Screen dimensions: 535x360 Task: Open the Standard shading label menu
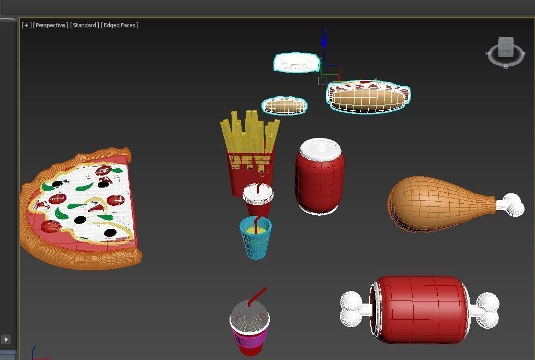(x=85, y=25)
